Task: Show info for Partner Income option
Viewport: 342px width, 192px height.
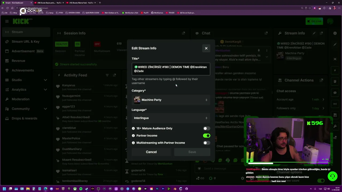Action: coord(133,136)
